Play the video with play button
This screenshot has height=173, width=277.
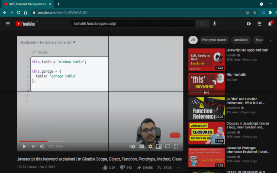[24, 147]
